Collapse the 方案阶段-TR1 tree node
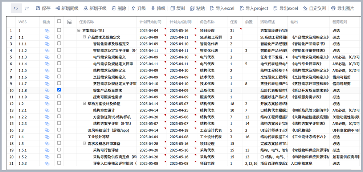Viewport: 363px width, 172px height. (79, 30)
